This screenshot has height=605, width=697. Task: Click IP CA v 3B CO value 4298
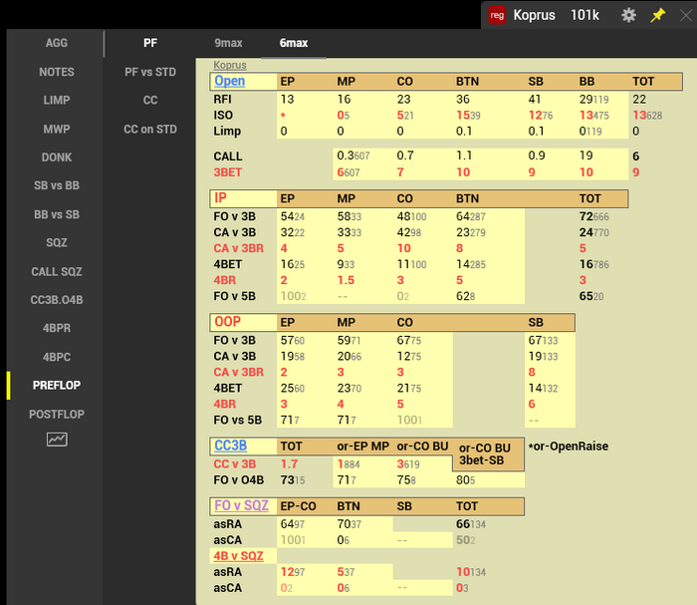[409, 232]
